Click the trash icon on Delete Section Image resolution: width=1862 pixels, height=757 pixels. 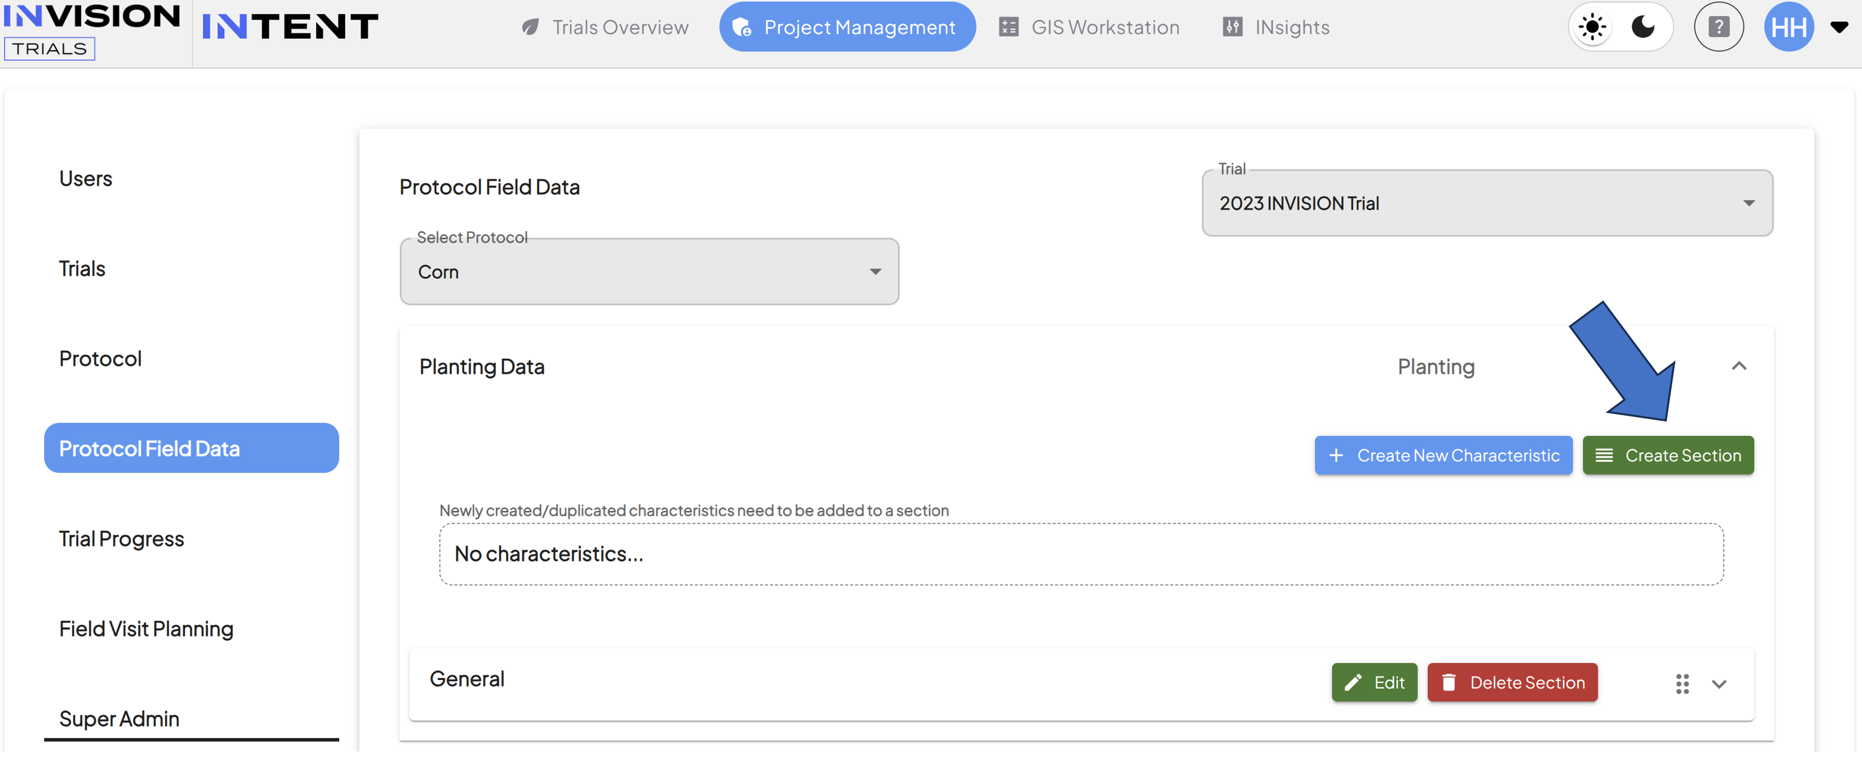point(1448,682)
